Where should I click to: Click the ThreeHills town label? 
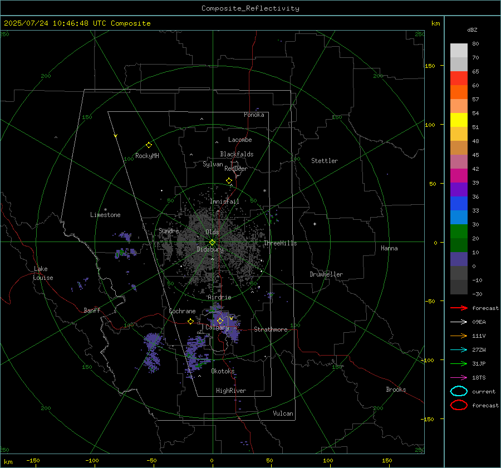click(x=280, y=243)
